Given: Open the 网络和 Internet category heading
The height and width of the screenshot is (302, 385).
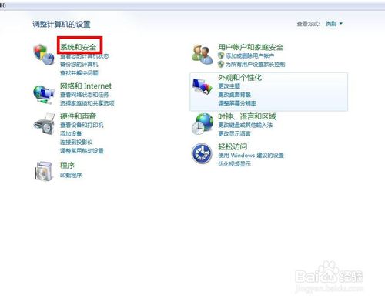Looking at the screenshot, I should pos(85,86).
